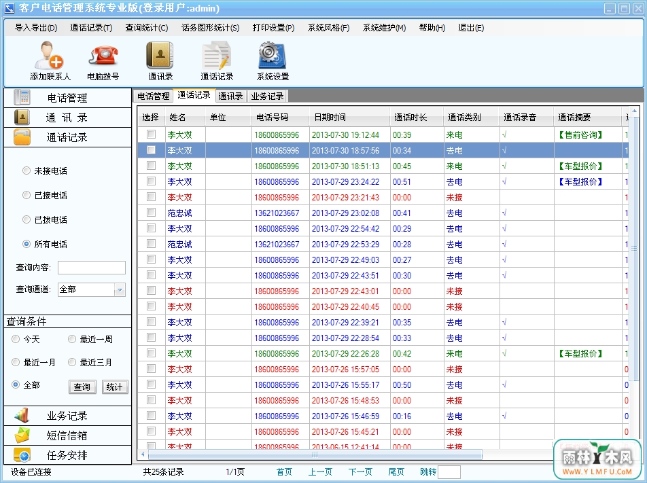This screenshot has width=647, height=483.
Task: Click 【售前咨询】 summary in first row
Action: 580,135
